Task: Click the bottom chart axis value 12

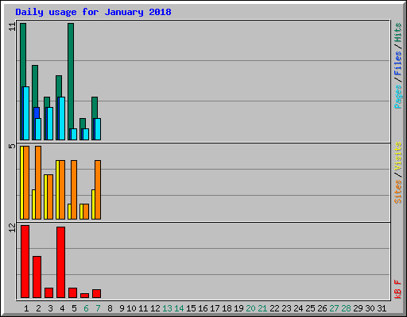Action: pos(12,227)
